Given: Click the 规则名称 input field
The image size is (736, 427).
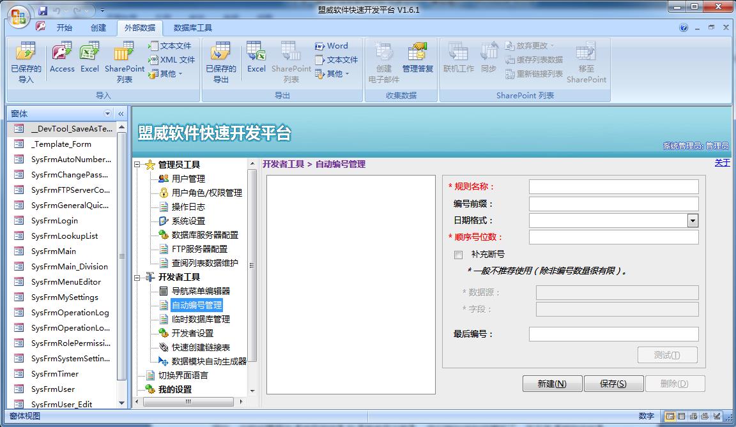Looking at the screenshot, I should (613, 186).
